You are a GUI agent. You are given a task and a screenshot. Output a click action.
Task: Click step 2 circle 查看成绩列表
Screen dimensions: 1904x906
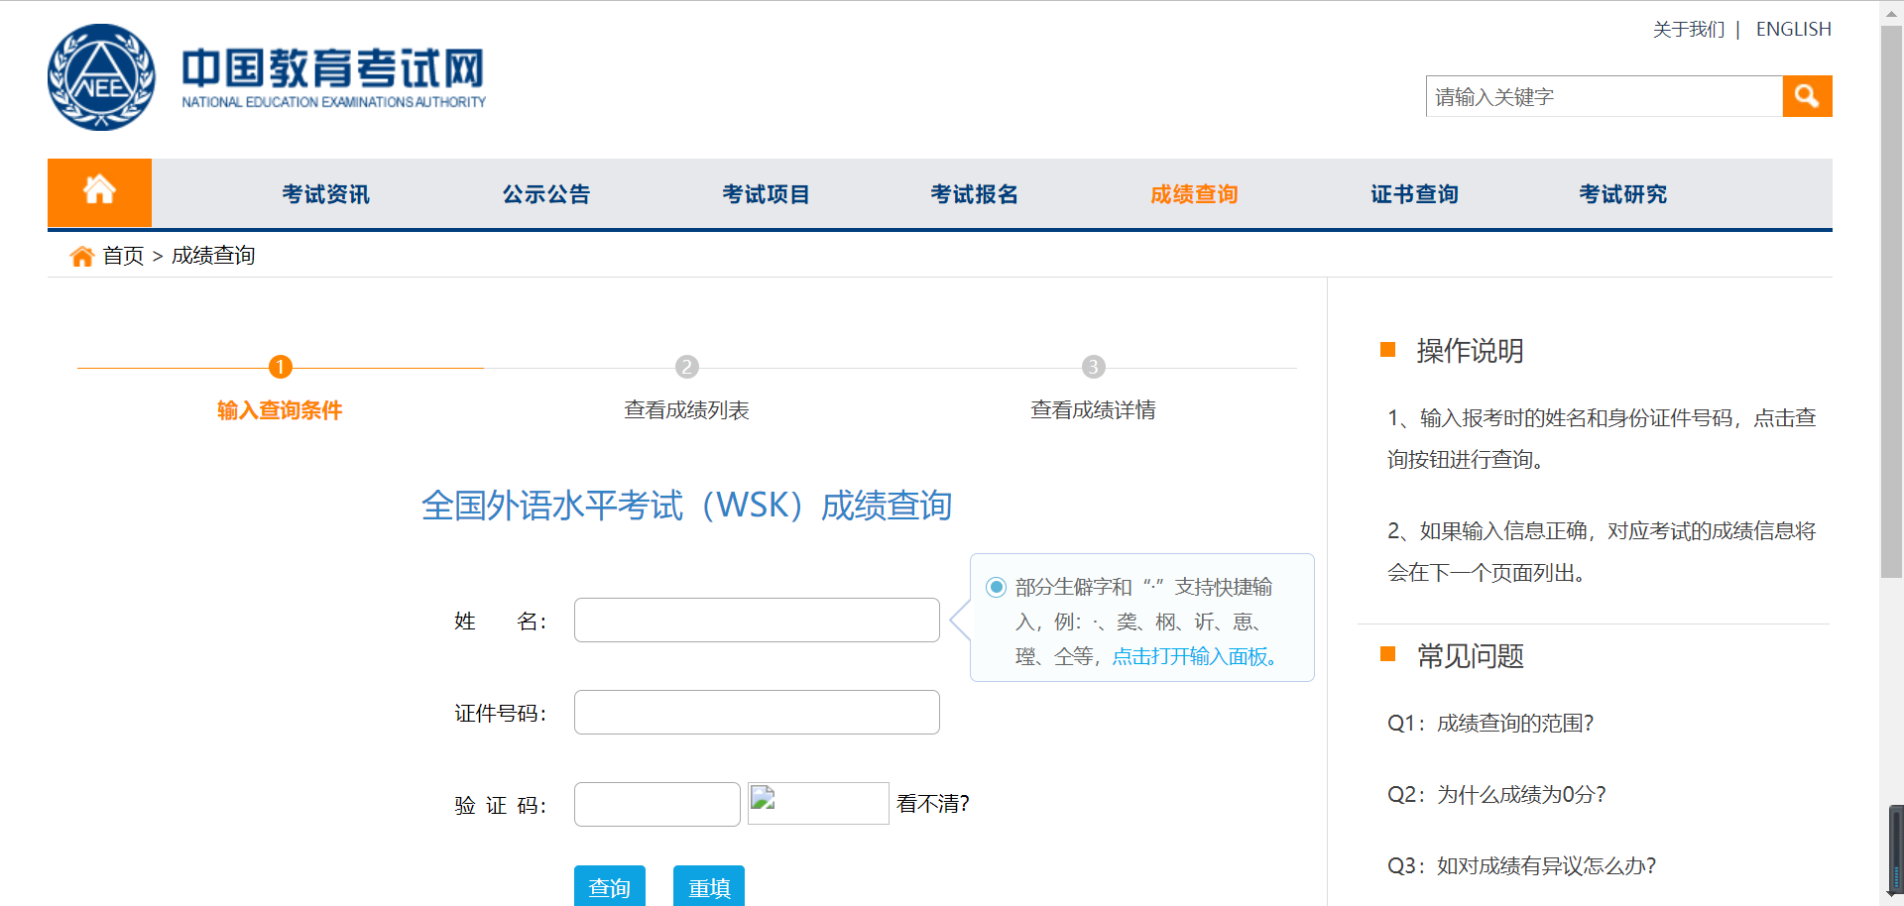click(686, 367)
